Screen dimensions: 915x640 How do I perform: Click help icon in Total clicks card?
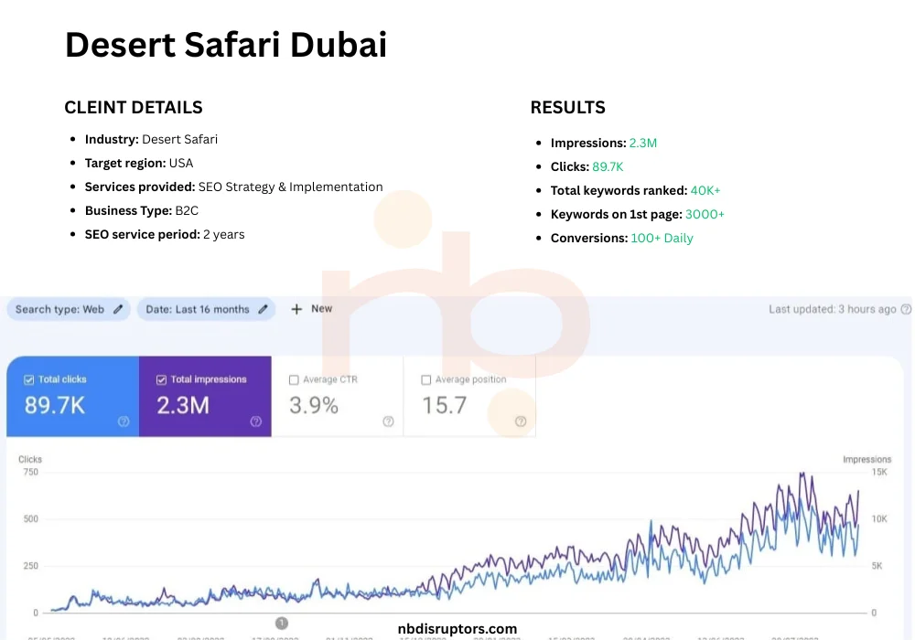pos(124,421)
